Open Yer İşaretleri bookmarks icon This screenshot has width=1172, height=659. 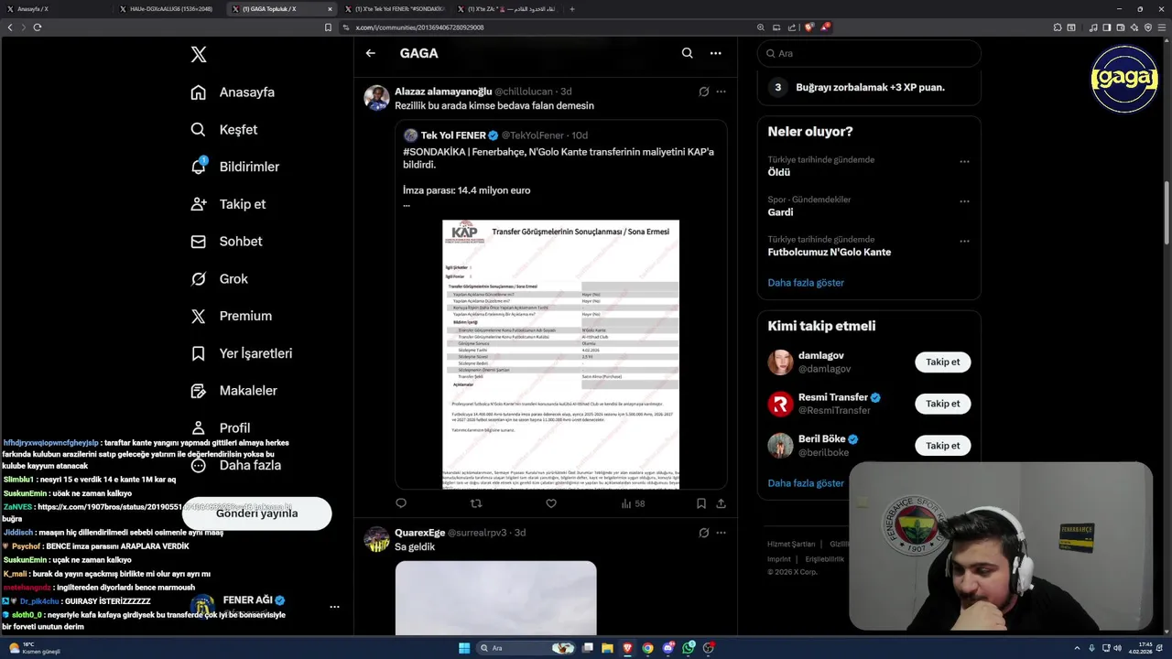tap(198, 353)
